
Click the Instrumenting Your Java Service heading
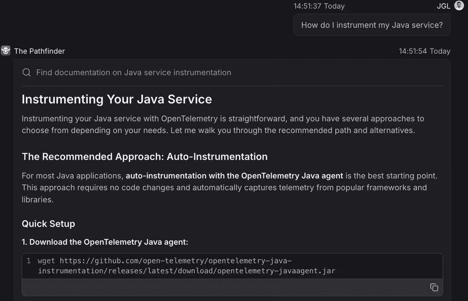pos(117,99)
